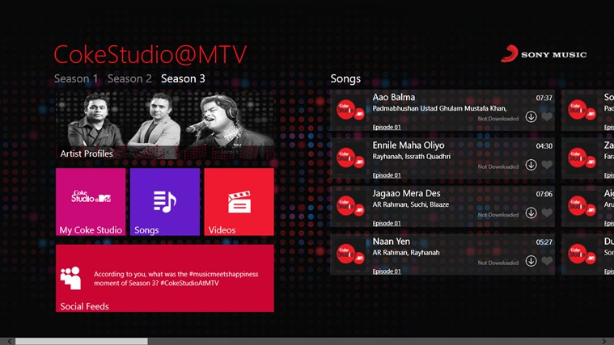Screen dimensions: 614x345
Task: Click the music note list icon
Action: point(165,202)
